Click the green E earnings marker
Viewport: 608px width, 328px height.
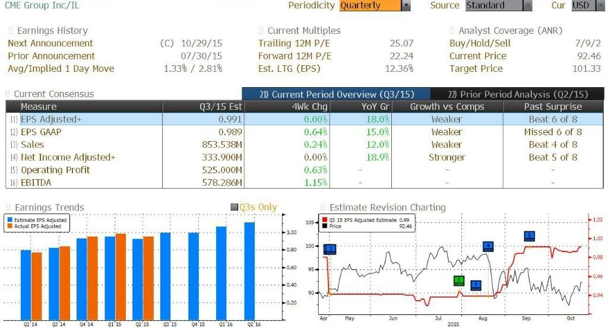459,281
